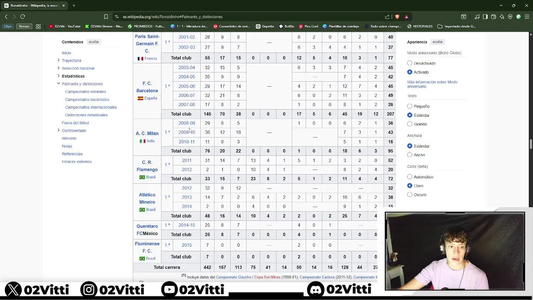The width and height of the screenshot is (533, 300).
Task: Open the Brave Wallet icon
Action: tap(493, 17)
